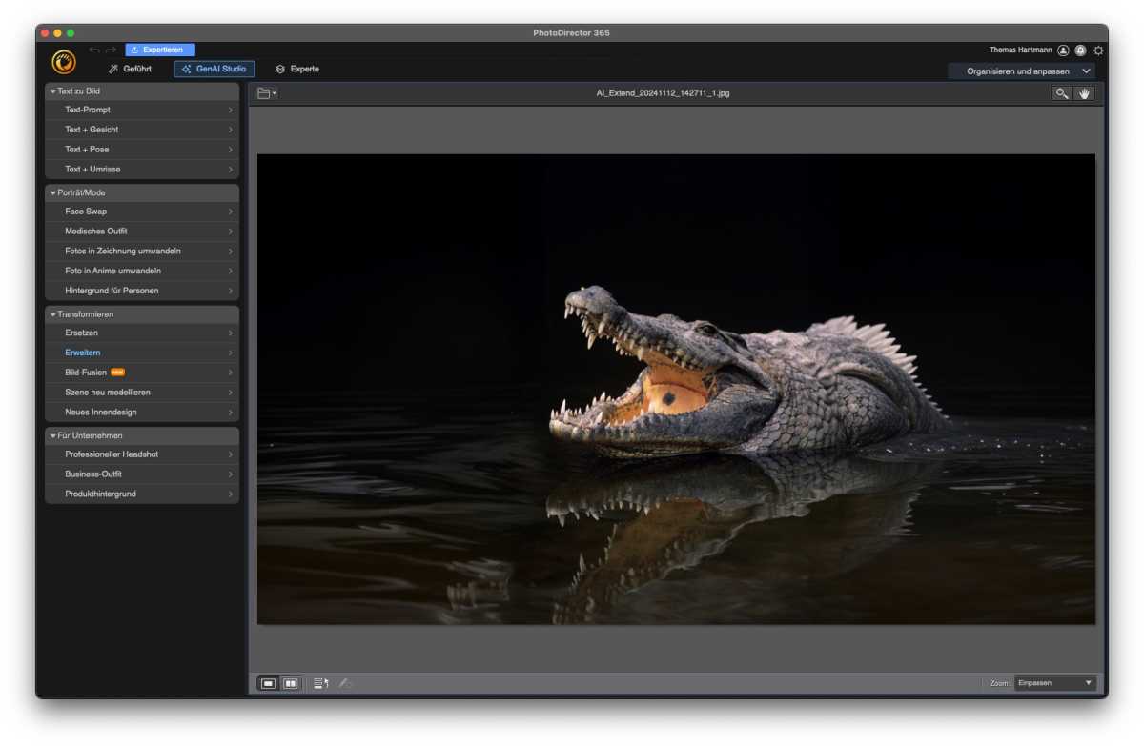Open the notifications bell icon

1080,50
